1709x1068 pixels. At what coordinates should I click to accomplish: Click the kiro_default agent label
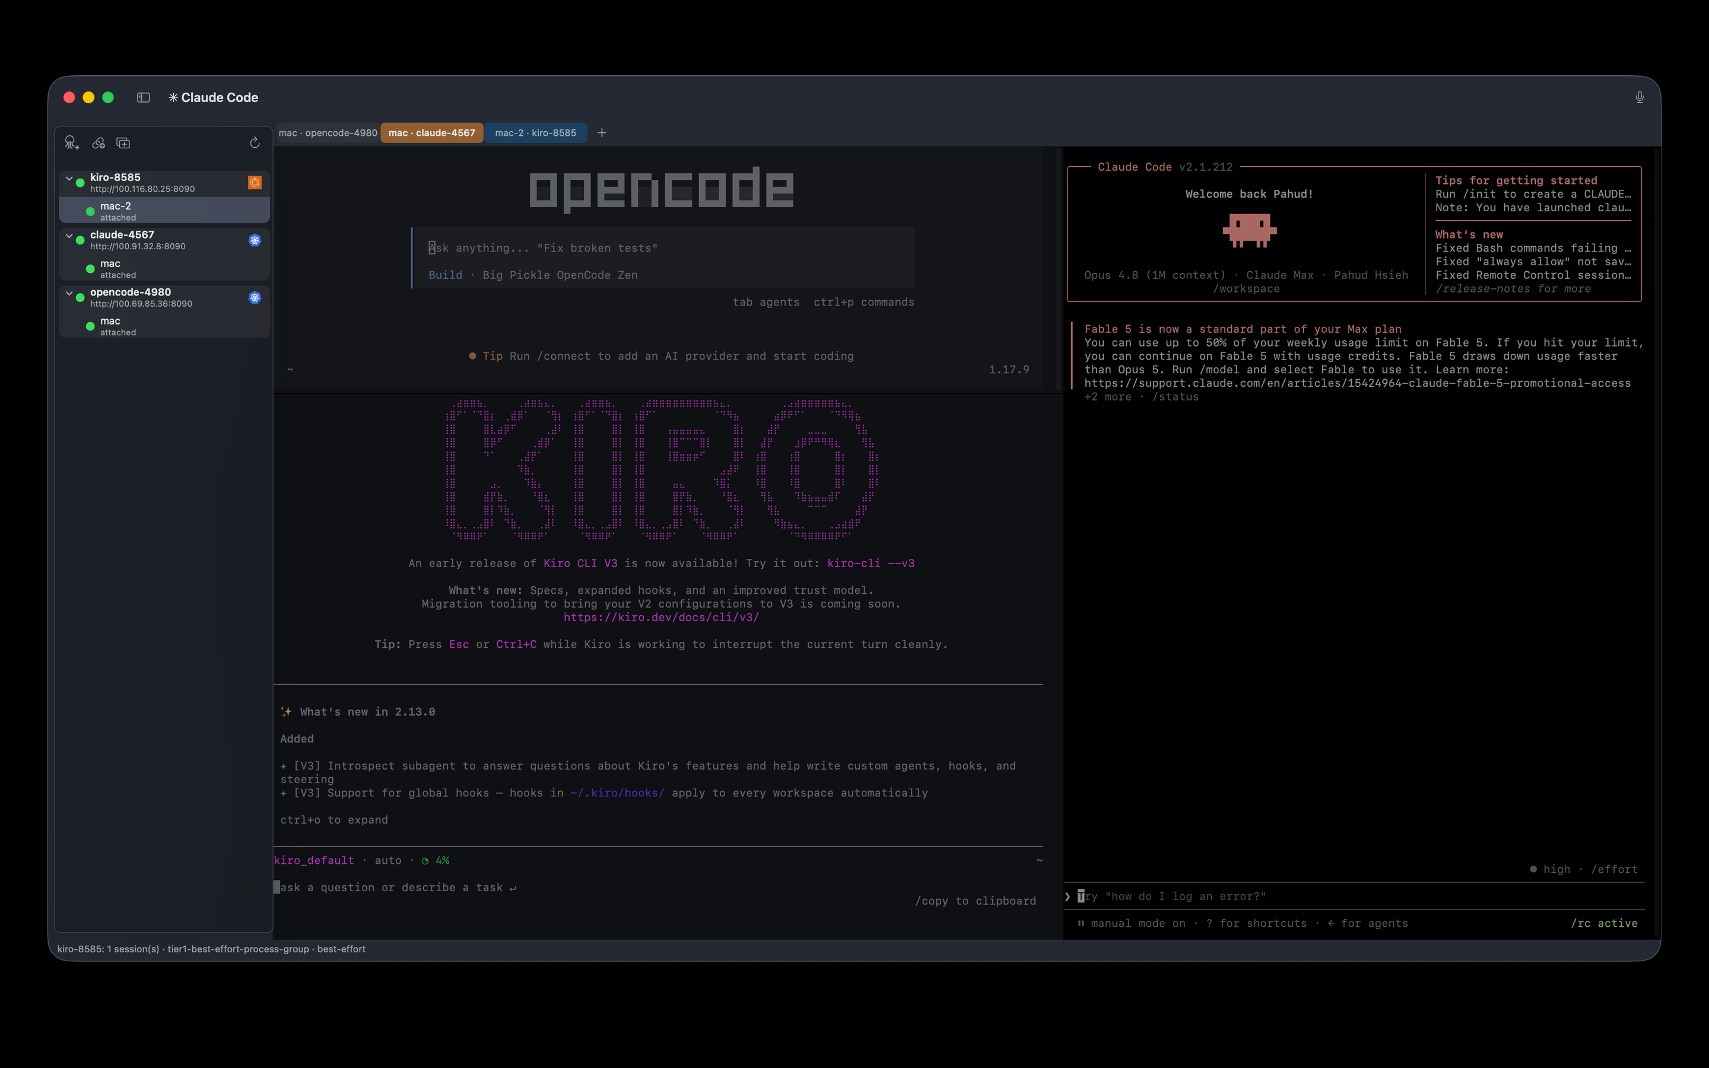315,860
